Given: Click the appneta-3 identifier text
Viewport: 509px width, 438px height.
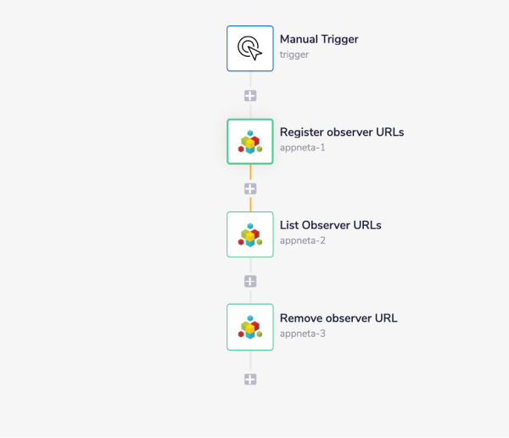Looking at the screenshot, I should point(303,334).
